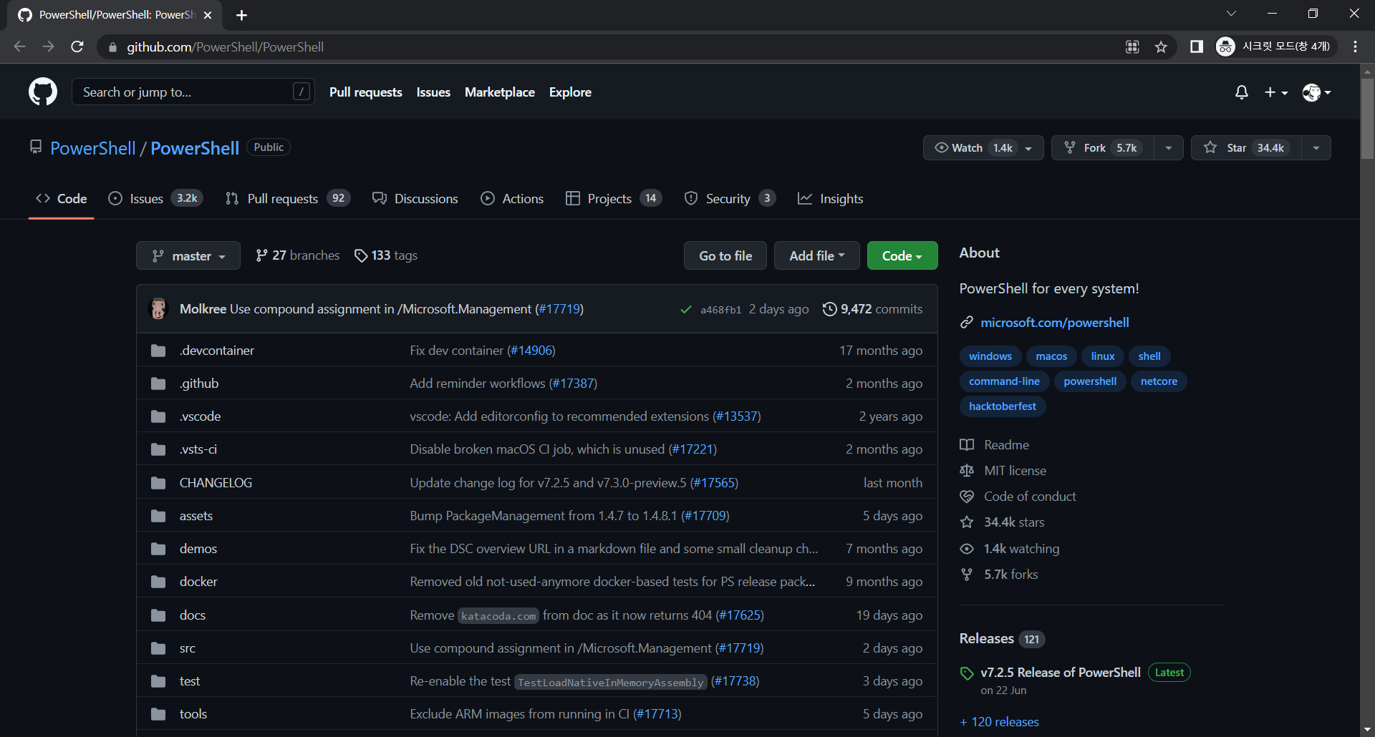Open commit a468fb1
Image resolution: width=1375 pixels, height=737 pixels.
720,310
